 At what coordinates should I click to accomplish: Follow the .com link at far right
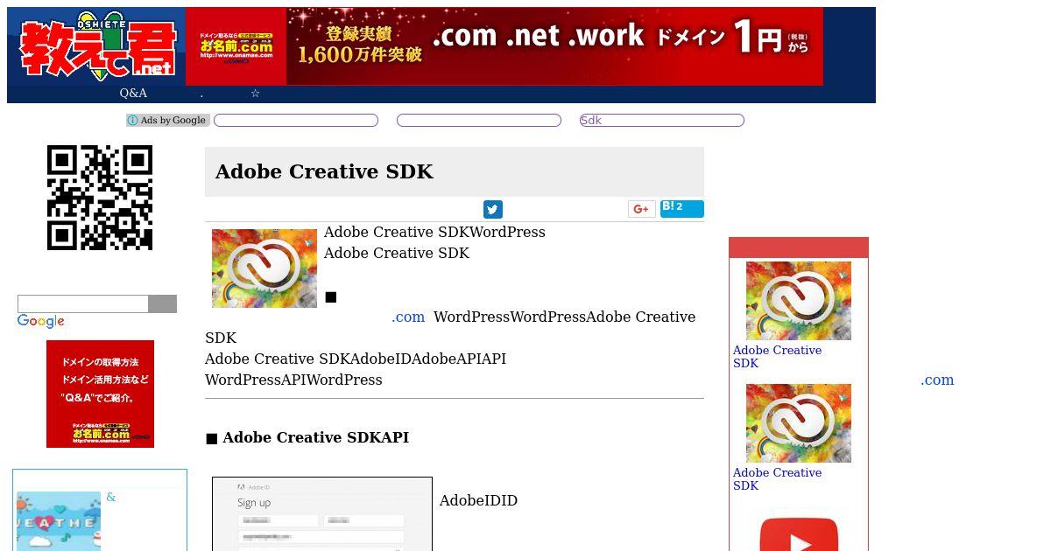937,380
